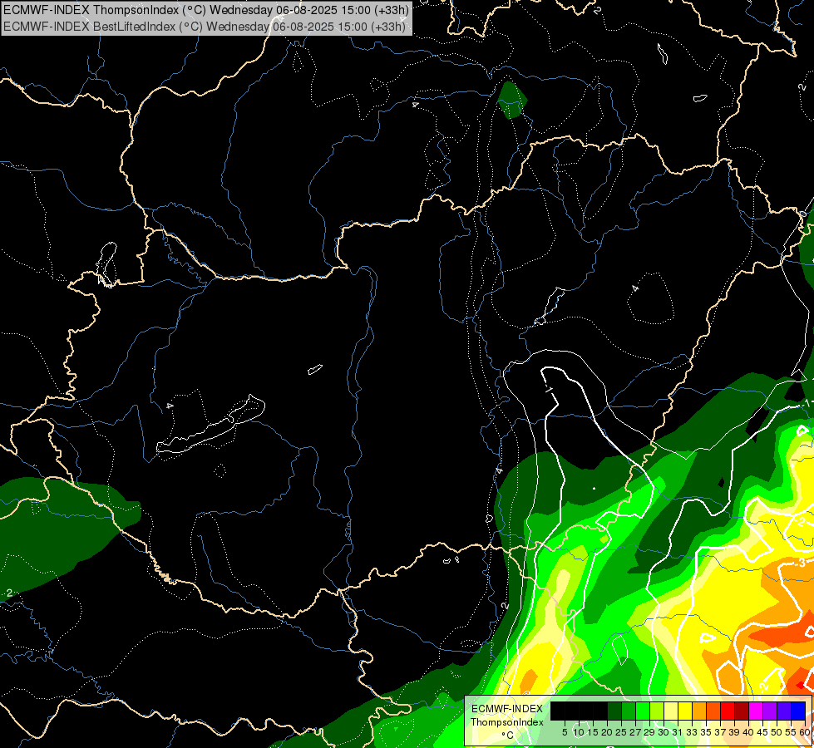814x748 pixels.
Task: Select the orange-red 35–37 legend swatch
Action: tap(713, 711)
